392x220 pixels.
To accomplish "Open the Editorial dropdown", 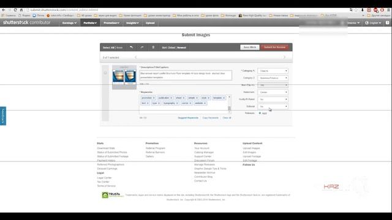I will pos(273,106).
